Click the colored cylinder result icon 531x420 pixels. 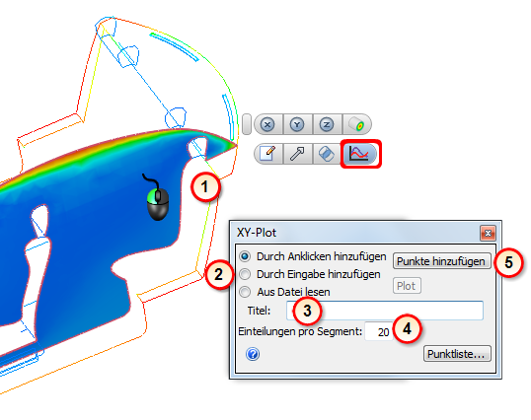[356, 124]
